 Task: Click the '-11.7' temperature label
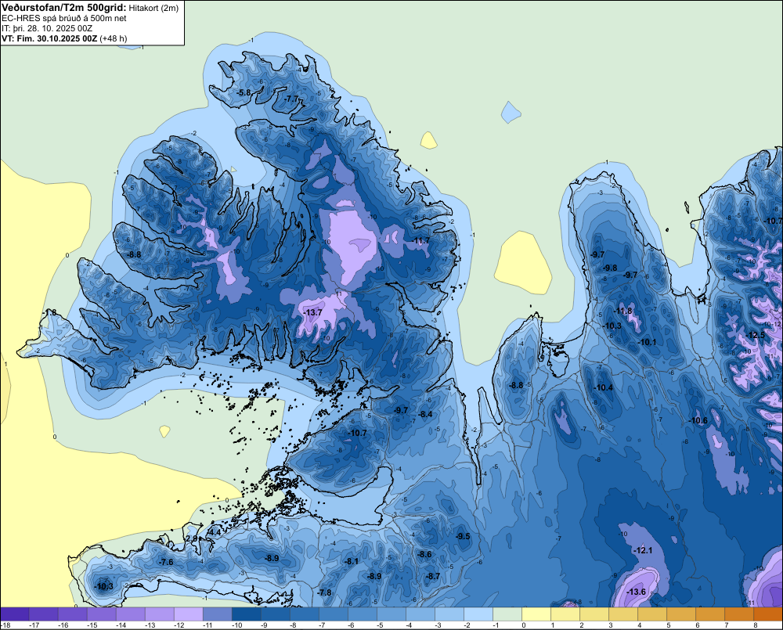[x=421, y=240]
